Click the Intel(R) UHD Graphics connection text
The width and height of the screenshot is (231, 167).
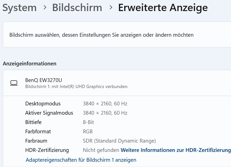76,87
